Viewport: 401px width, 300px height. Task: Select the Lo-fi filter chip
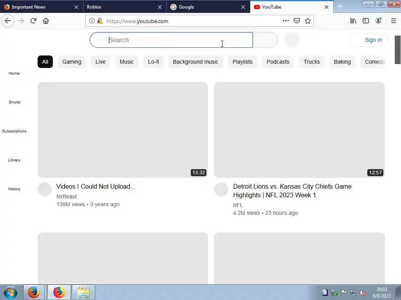(x=154, y=62)
